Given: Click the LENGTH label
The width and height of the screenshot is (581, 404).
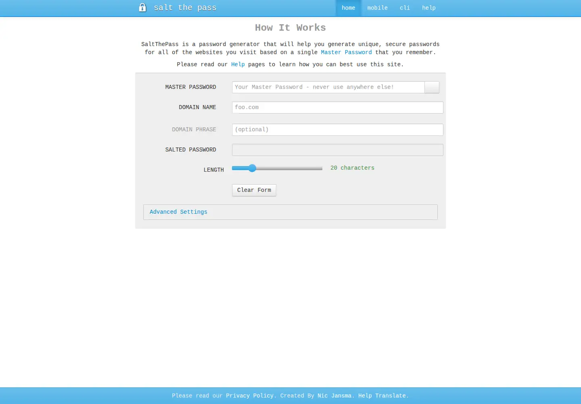Looking at the screenshot, I should coord(213,170).
